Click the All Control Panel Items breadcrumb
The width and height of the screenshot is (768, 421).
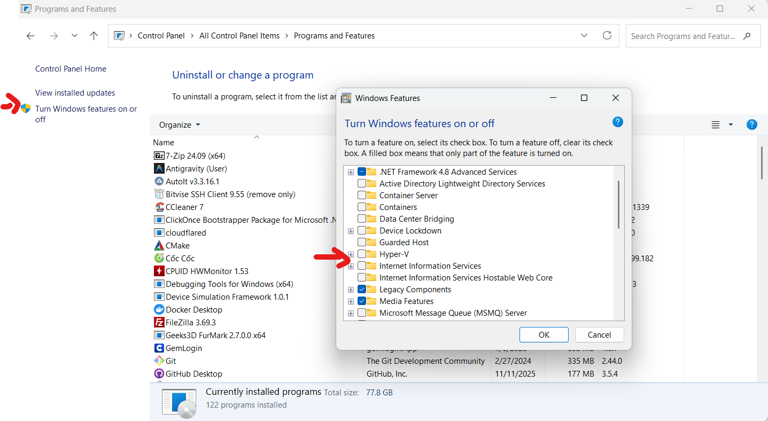pos(239,36)
